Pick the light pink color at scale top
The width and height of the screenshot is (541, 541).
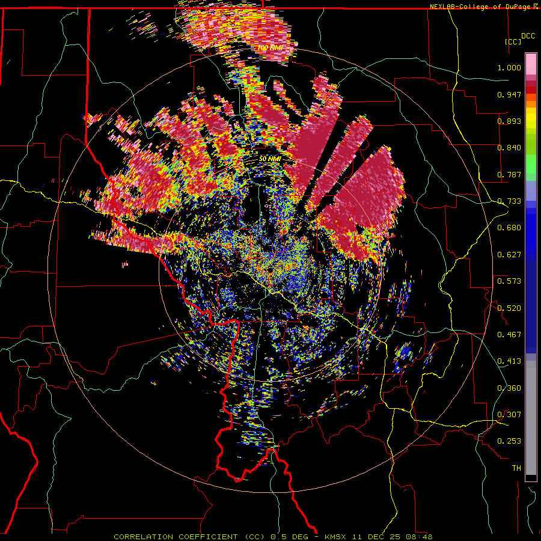coord(531,64)
